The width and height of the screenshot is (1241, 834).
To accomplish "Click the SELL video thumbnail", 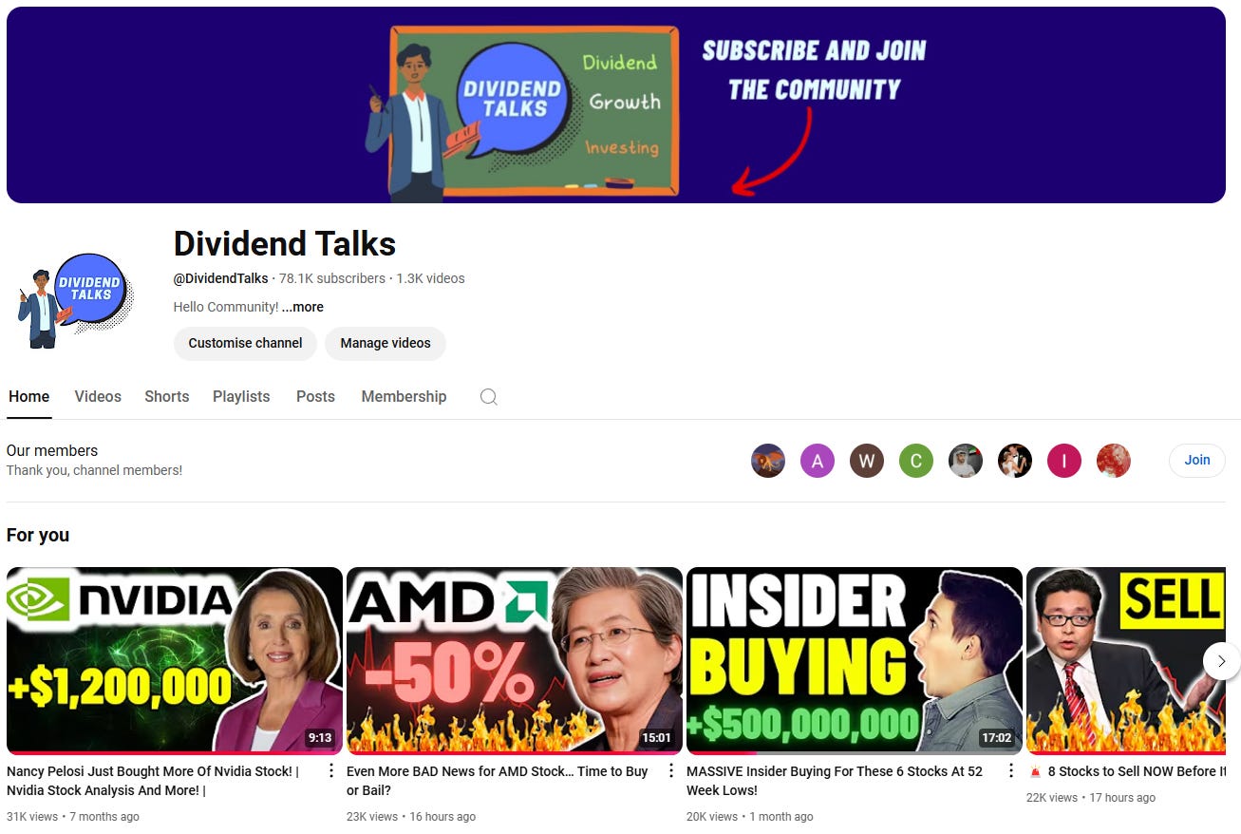I will click(1127, 660).
